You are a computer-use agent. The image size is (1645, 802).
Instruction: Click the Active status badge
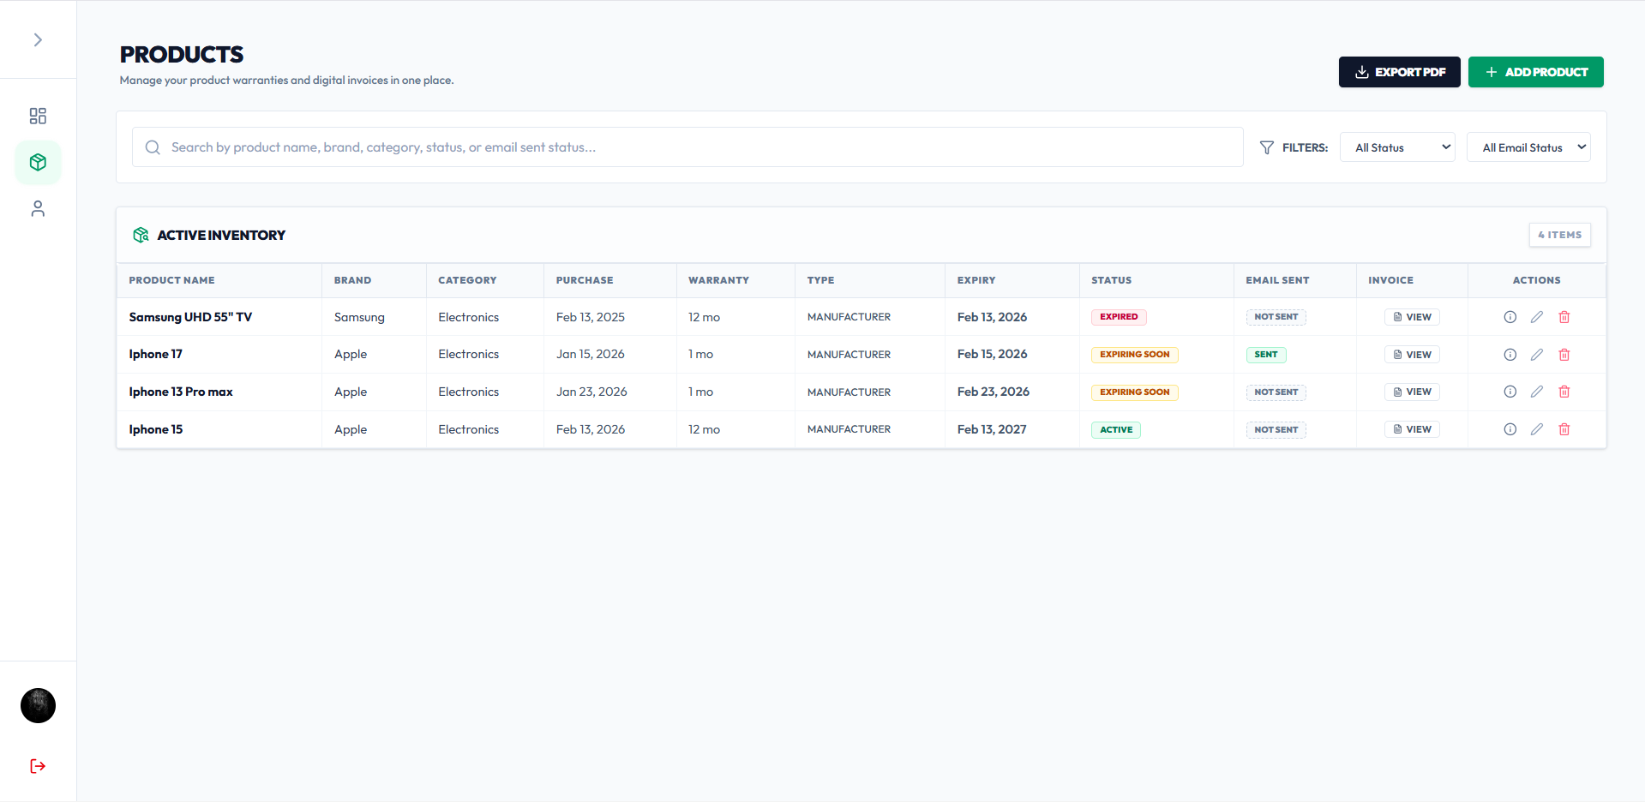tap(1116, 429)
